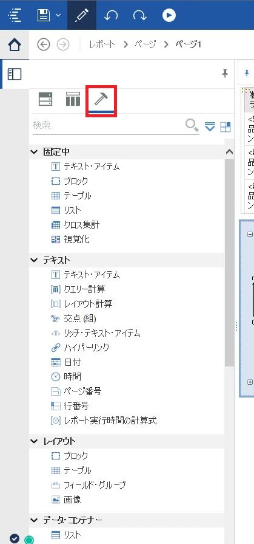The image size is (254, 544).
Task: Switch to the source data tab icon
Action: pyautogui.click(x=45, y=99)
